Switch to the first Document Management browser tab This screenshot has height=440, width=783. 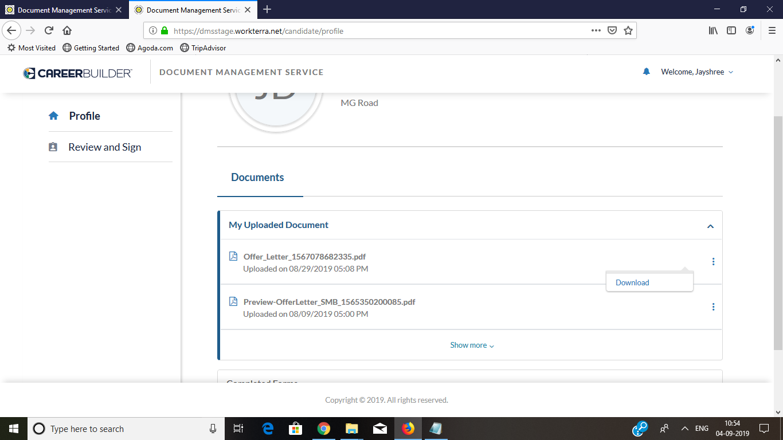pyautogui.click(x=63, y=10)
